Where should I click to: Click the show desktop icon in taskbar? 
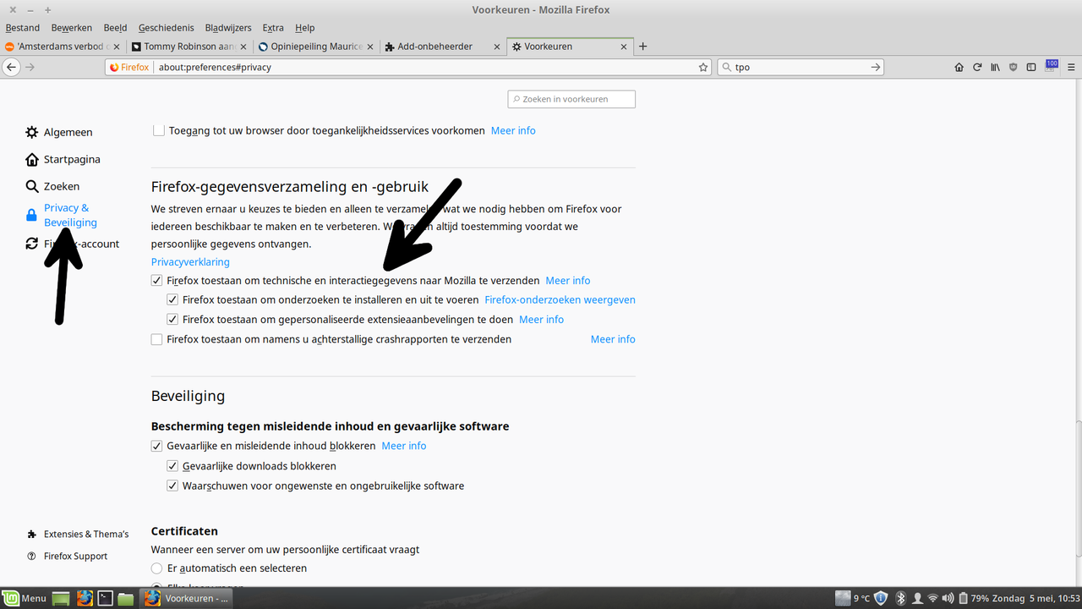coord(61,598)
